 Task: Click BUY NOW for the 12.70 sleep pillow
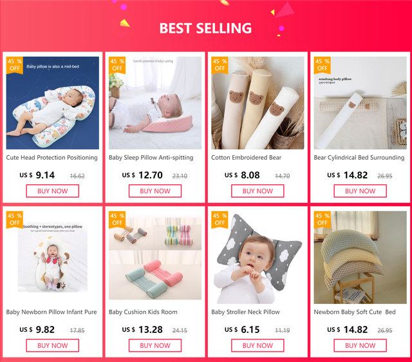(155, 191)
